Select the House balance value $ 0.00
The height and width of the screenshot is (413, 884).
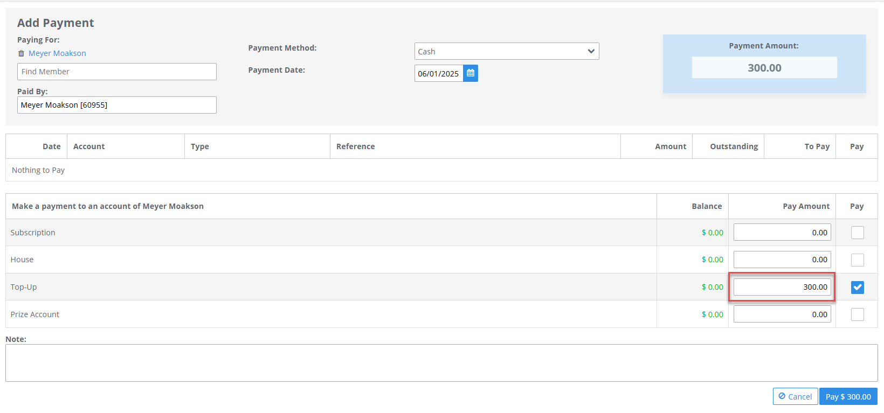tap(713, 260)
